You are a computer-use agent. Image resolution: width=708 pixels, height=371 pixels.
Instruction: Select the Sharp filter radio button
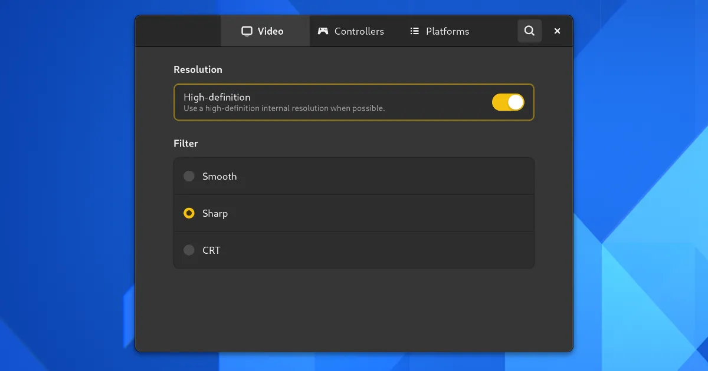coord(189,213)
